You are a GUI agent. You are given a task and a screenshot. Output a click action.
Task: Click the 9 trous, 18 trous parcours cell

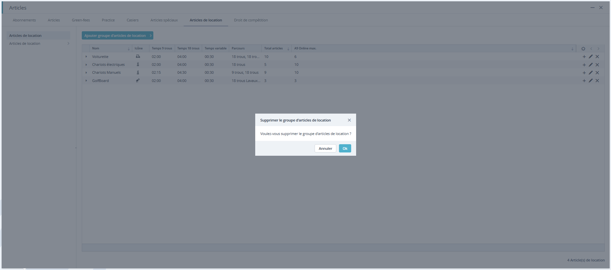(245, 72)
